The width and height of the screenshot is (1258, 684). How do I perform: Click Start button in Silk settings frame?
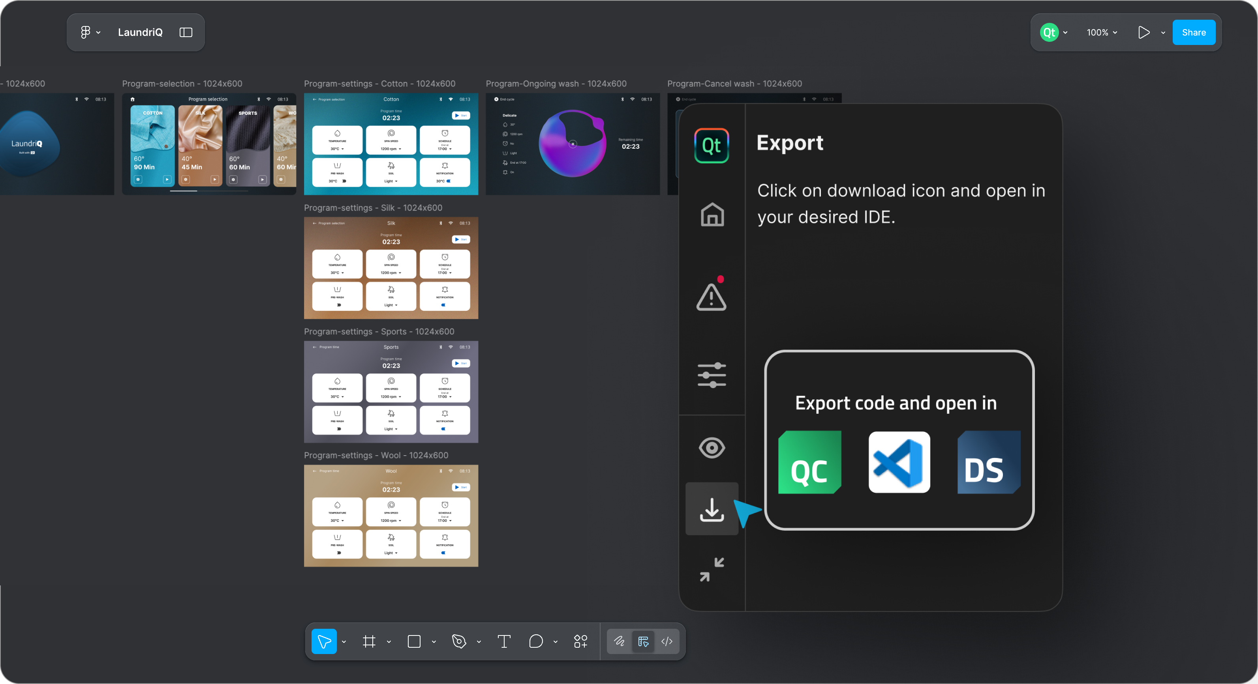pos(460,239)
